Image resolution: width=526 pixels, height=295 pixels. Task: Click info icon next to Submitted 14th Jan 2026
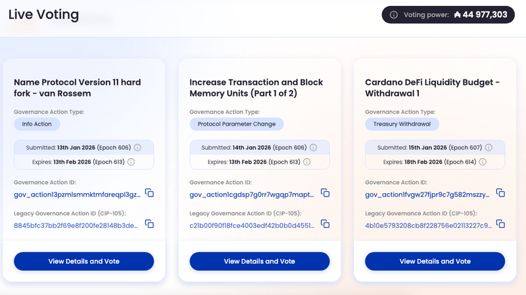click(313, 148)
